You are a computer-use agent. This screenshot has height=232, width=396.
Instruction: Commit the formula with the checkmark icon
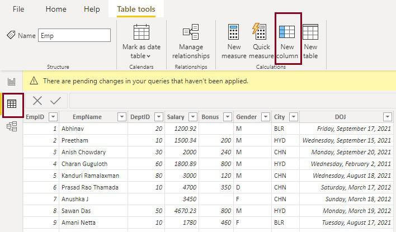pos(55,101)
